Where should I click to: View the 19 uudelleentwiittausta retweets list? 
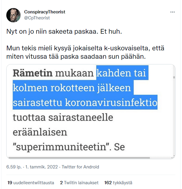click(30, 183)
